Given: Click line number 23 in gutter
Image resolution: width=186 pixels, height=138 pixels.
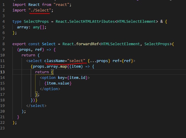Looking at the screenshot, I should click(2, 128).
